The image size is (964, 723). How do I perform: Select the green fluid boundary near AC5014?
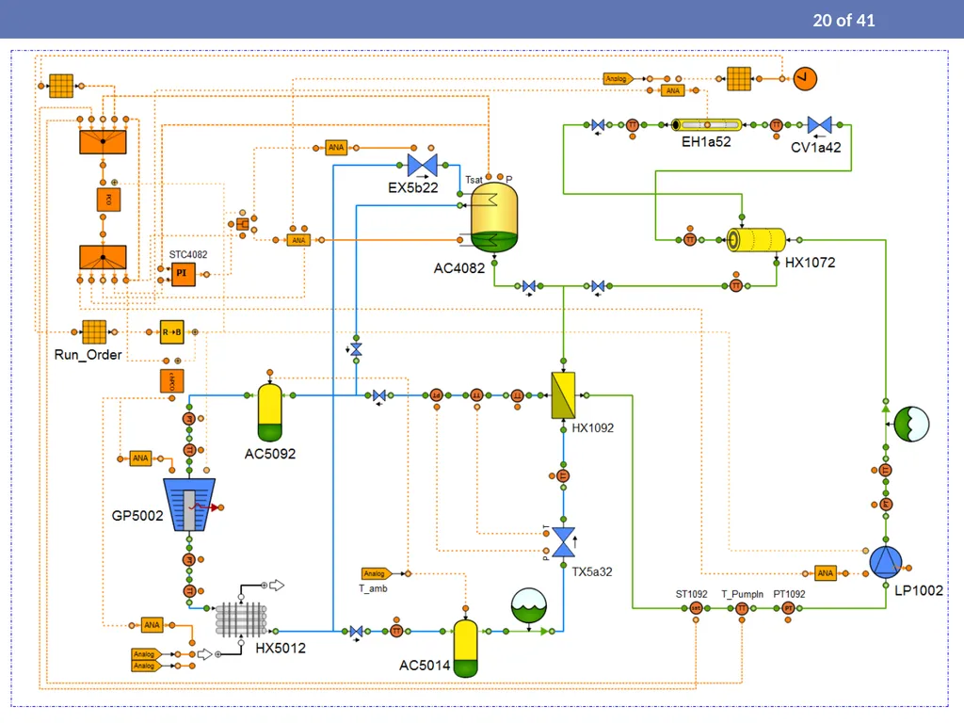[x=529, y=605]
